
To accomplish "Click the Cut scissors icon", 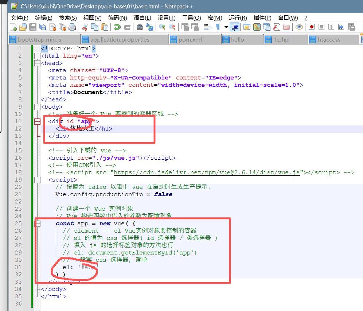I will coord(85,27).
